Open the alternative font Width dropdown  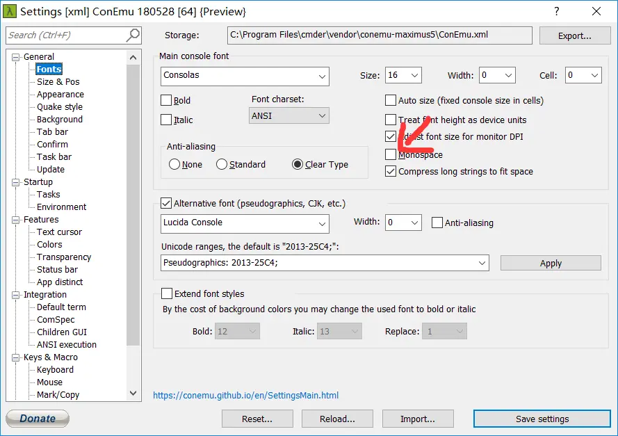coord(403,223)
